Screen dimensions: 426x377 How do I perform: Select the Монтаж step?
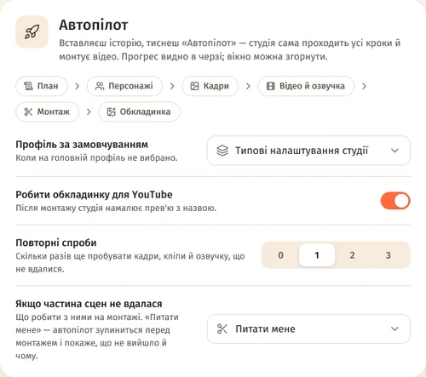click(47, 111)
